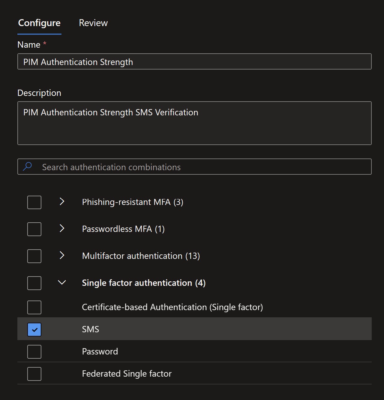
Task: Click into the Description text area
Action: pos(195,123)
